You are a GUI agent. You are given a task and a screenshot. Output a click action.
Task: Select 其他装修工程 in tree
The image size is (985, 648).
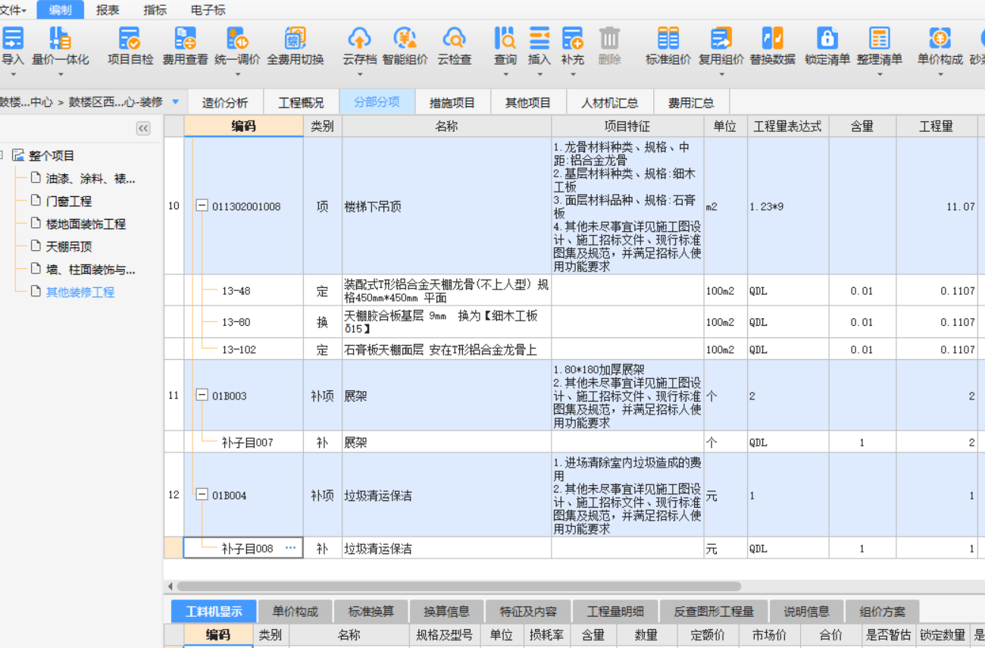[80, 293]
